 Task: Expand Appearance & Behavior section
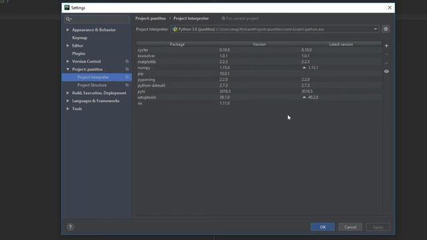[x=67, y=29]
